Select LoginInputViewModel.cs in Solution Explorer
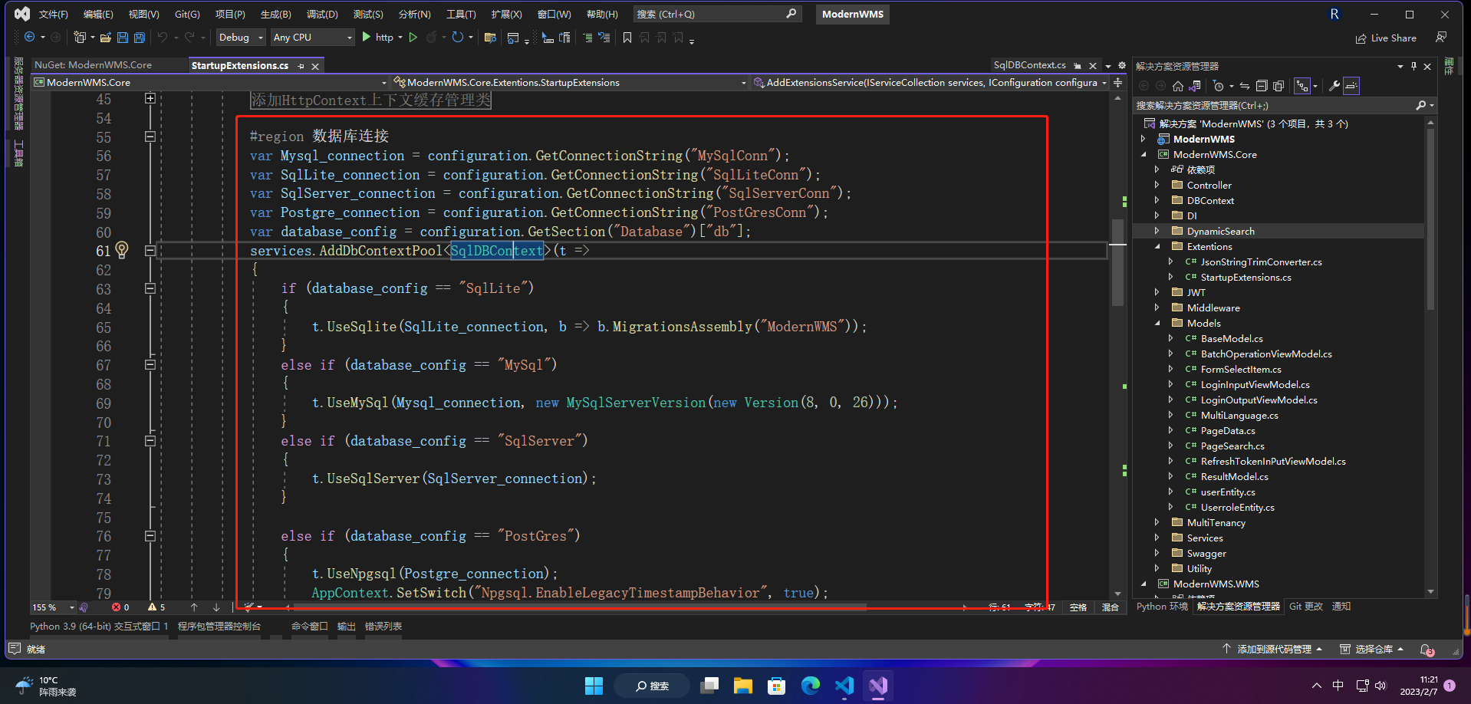This screenshot has height=704, width=1471. click(x=1255, y=384)
